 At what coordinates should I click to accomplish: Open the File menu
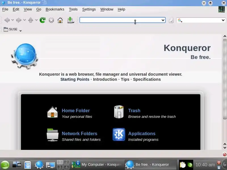point(5,9)
